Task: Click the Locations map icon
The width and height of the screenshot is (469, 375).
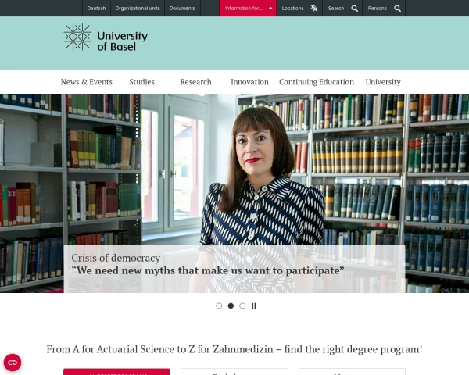Action: (313, 8)
